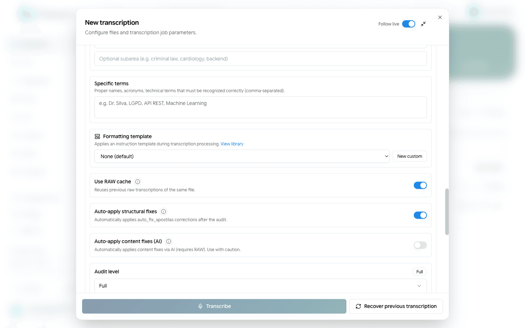Click info icon beside Auto-apply content fixes (AI)
The height and width of the screenshot is (328, 525).
tap(168, 241)
